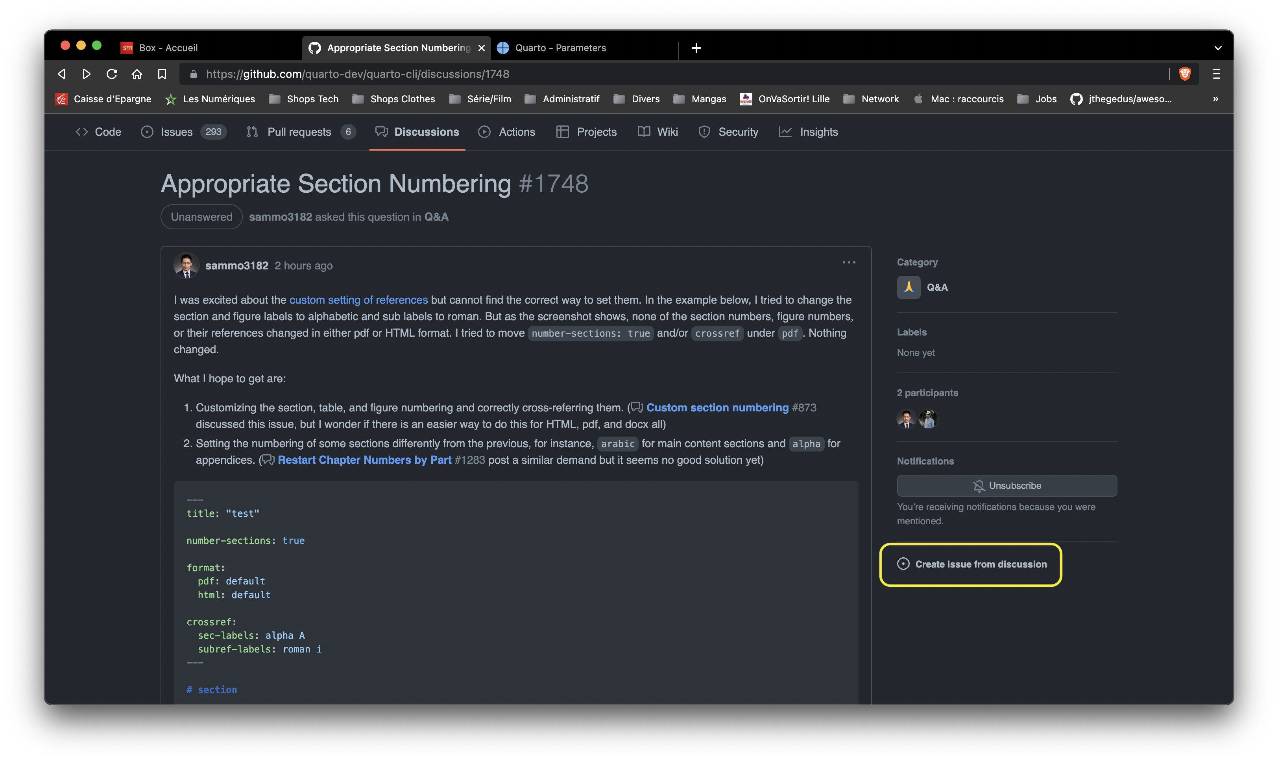Click the 2 hours ago timestamp

[x=303, y=266]
